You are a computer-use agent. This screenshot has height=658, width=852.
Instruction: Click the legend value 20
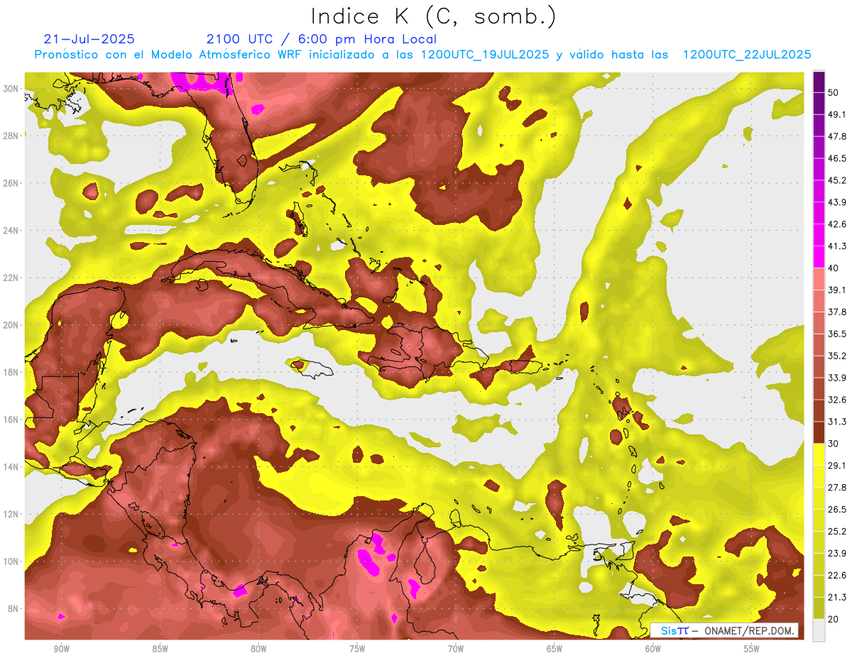click(834, 619)
